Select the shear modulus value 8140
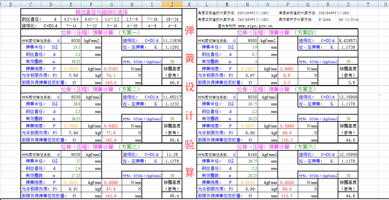Viewport: 389px width, 200px height. [247, 154]
